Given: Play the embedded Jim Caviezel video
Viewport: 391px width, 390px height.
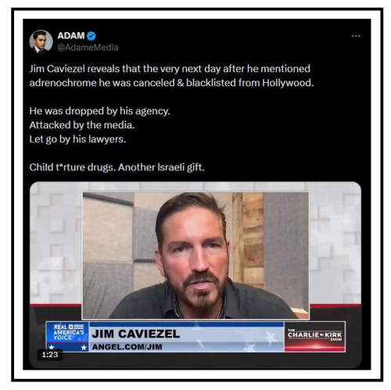Looking at the screenshot, I should coord(195,275).
